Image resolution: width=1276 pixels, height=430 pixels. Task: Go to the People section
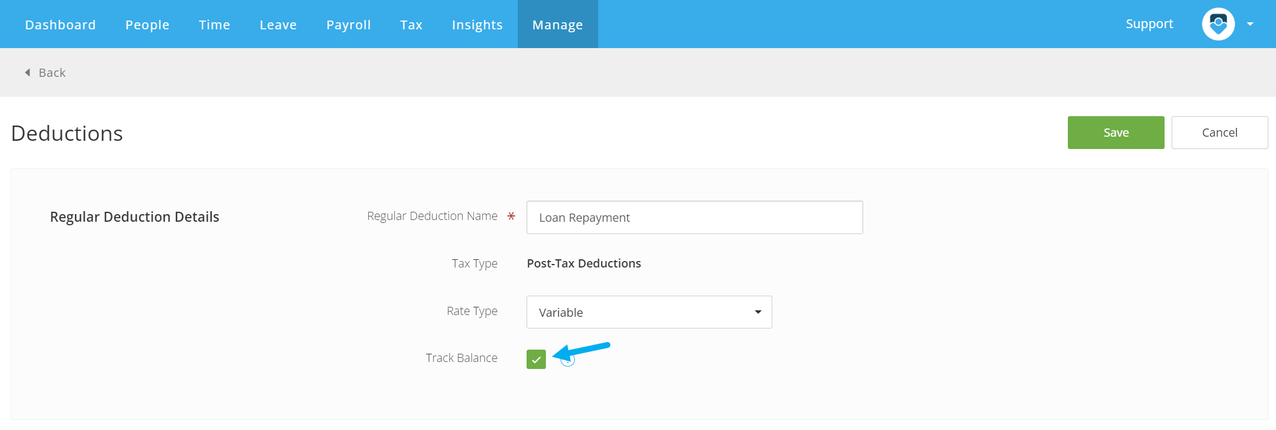coord(147,25)
